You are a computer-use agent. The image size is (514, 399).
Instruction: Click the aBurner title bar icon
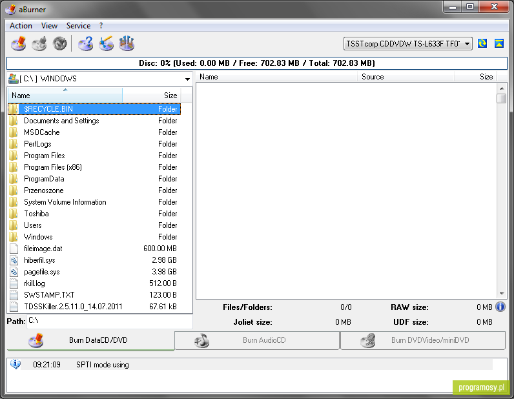pyautogui.click(x=10, y=9)
